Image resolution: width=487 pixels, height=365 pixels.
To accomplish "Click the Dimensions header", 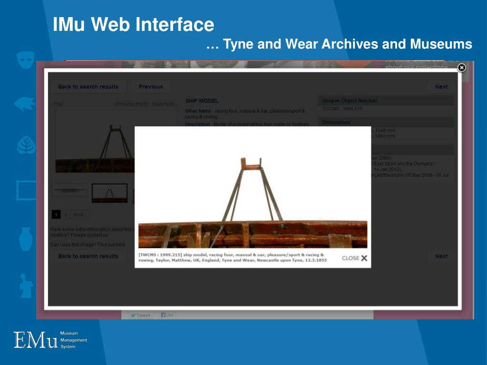I will (x=386, y=122).
